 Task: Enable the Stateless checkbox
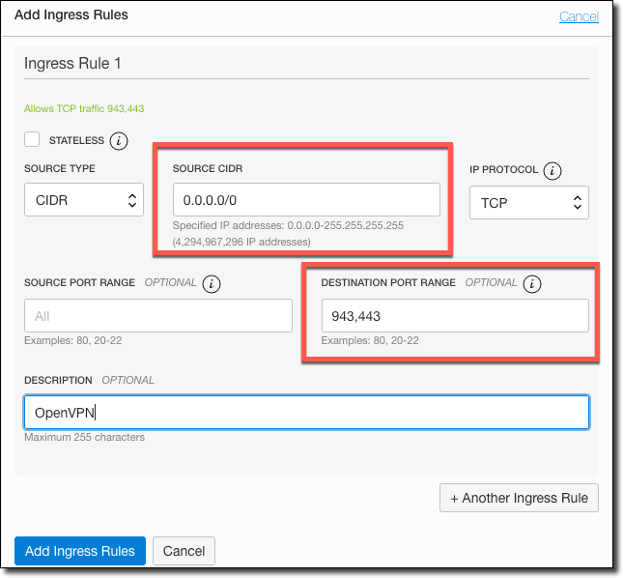[x=33, y=140]
